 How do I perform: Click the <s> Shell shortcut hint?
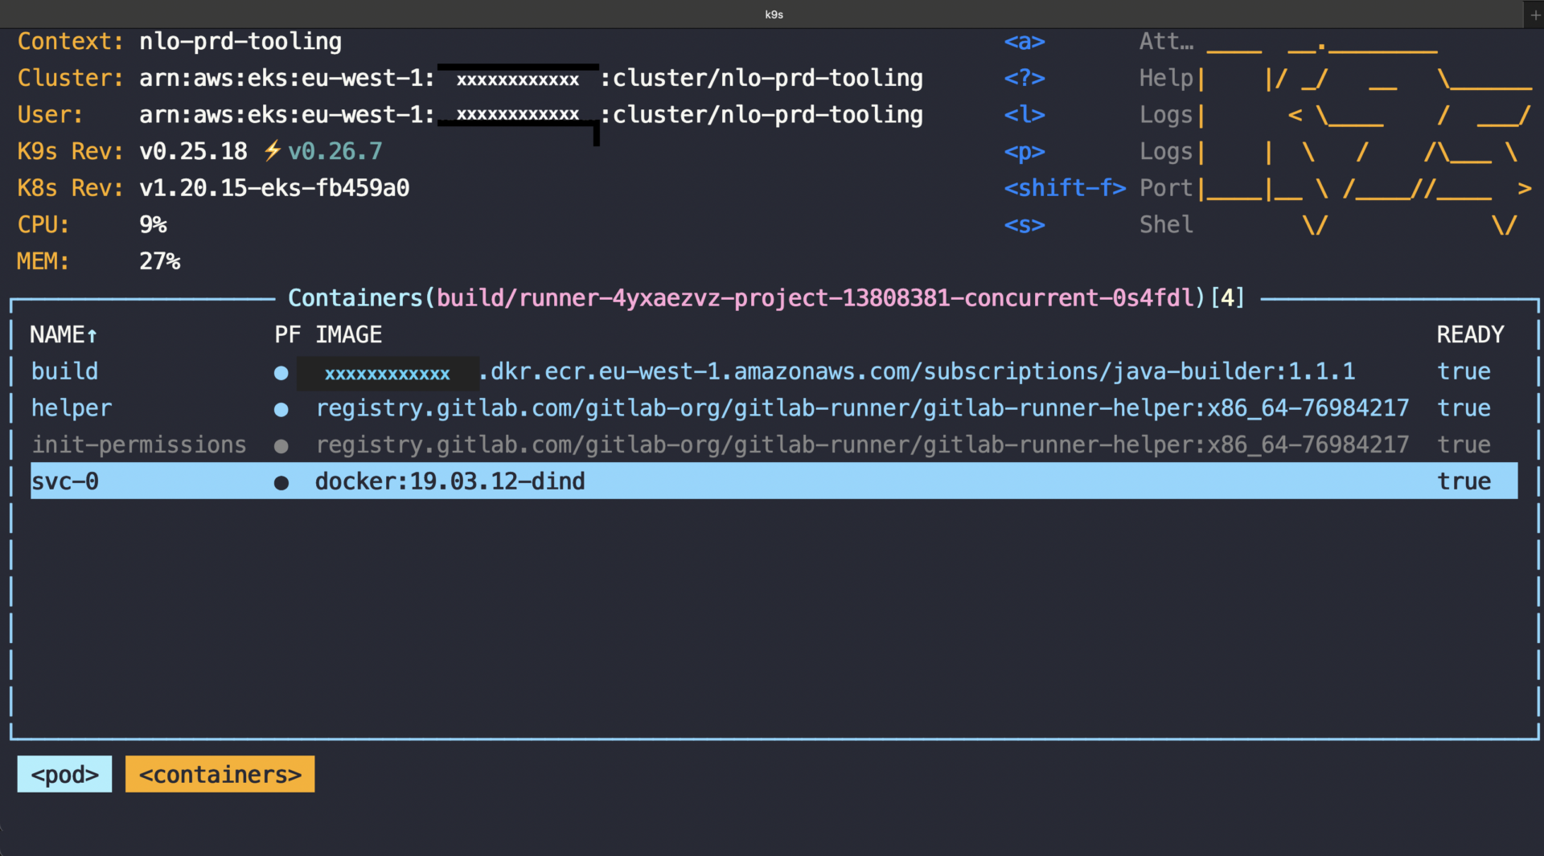click(x=1025, y=225)
